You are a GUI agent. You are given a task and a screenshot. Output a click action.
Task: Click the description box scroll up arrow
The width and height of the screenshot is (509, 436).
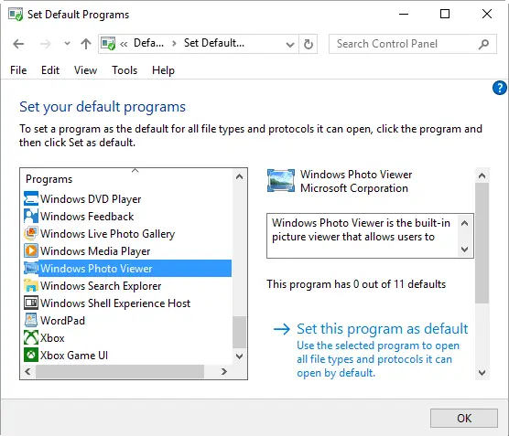click(x=464, y=223)
